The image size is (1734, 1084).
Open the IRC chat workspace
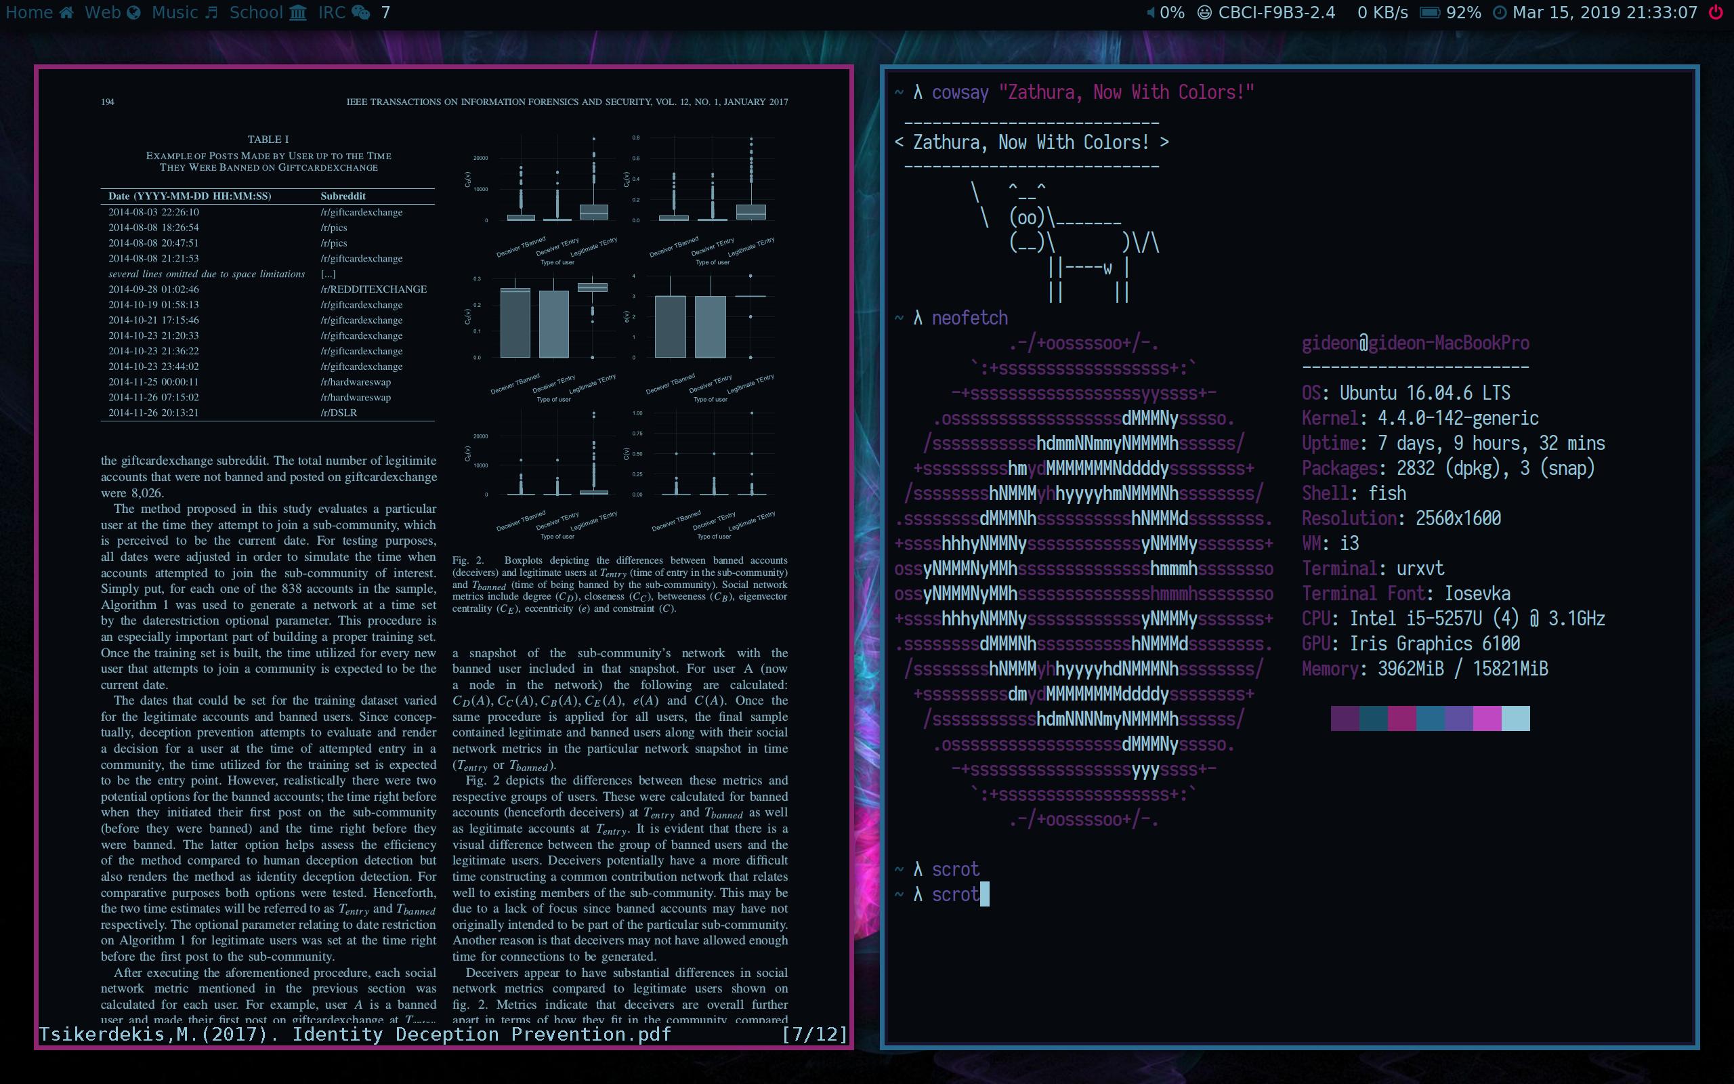coord(343,13)
